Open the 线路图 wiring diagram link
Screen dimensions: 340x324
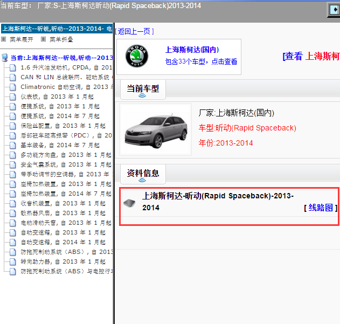pos(321,208)
